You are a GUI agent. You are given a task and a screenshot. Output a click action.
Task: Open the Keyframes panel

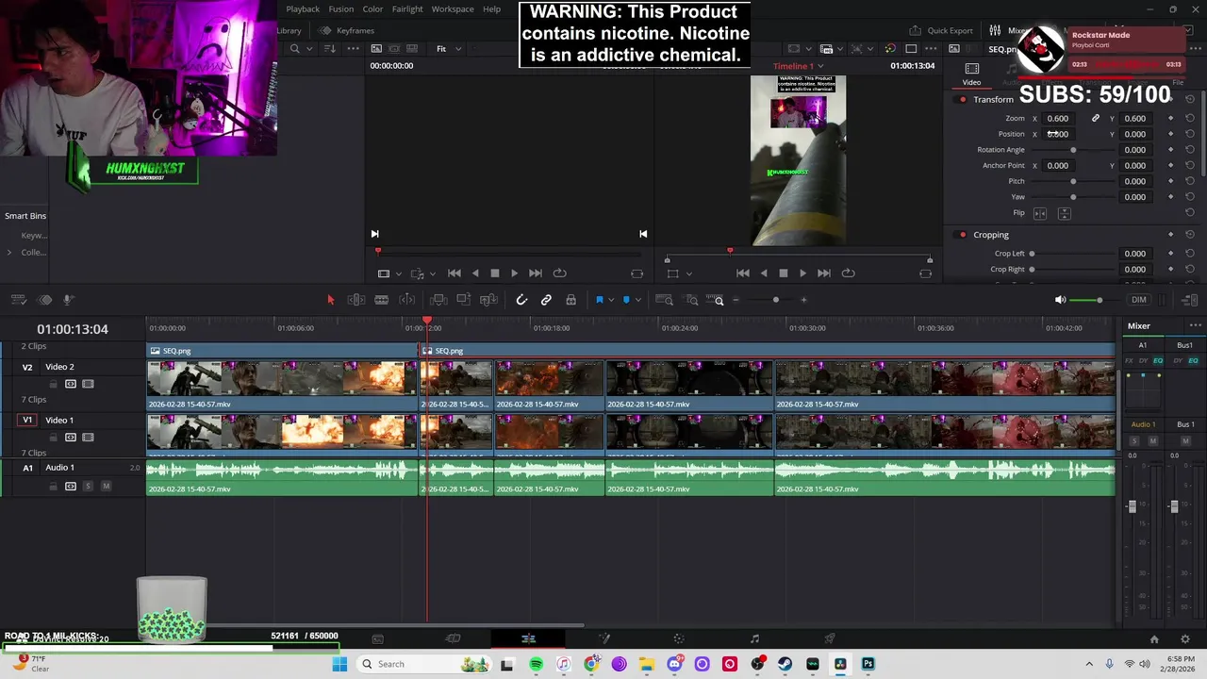click(x=346, y=30)
